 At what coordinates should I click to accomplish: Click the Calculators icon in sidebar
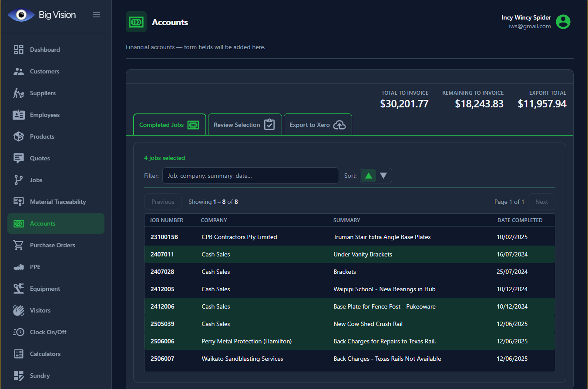click(x=19, y=354)
